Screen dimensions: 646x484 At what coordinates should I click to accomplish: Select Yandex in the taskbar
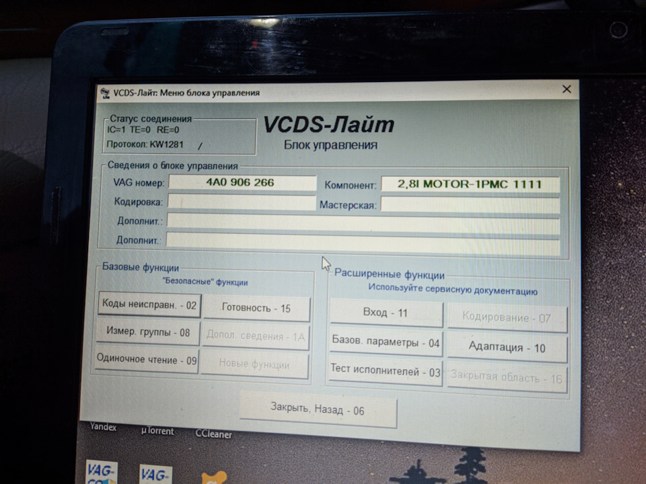pyautogui.click(x=105, y=426)
